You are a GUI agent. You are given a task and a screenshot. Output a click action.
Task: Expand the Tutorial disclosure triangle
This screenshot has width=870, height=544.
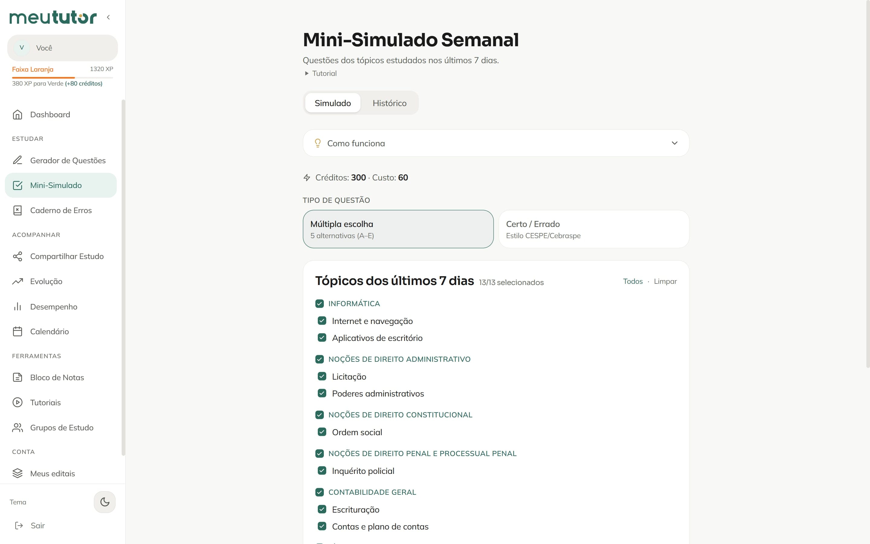point(307,73)
